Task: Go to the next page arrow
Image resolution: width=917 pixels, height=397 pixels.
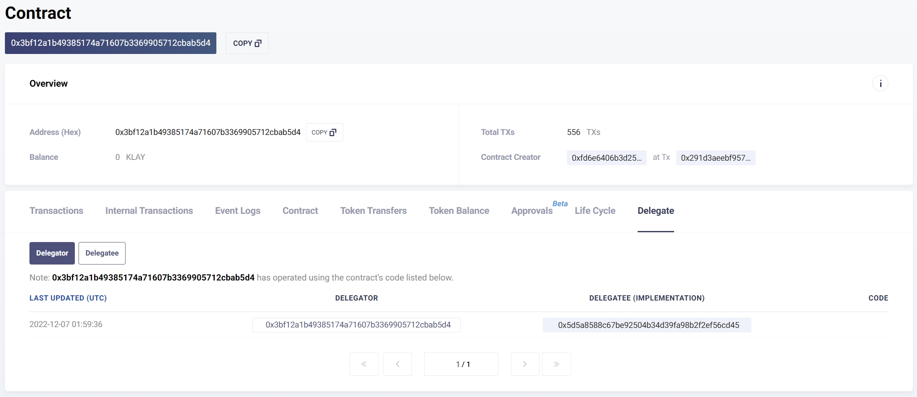Action: (525, 364)
